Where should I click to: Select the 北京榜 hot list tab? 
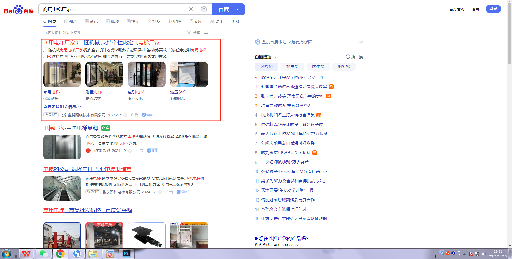(292, 67)
